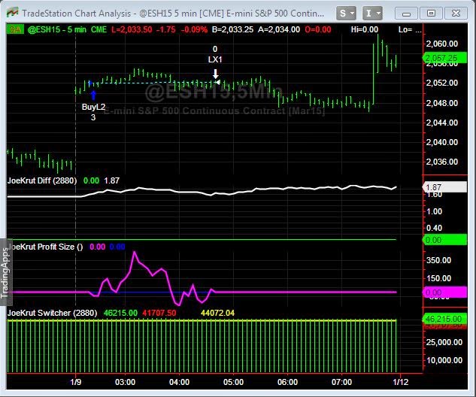Click the red 41707.50 Switcher value
This screenshot has width=476, height=397.
tap(159, 313)
